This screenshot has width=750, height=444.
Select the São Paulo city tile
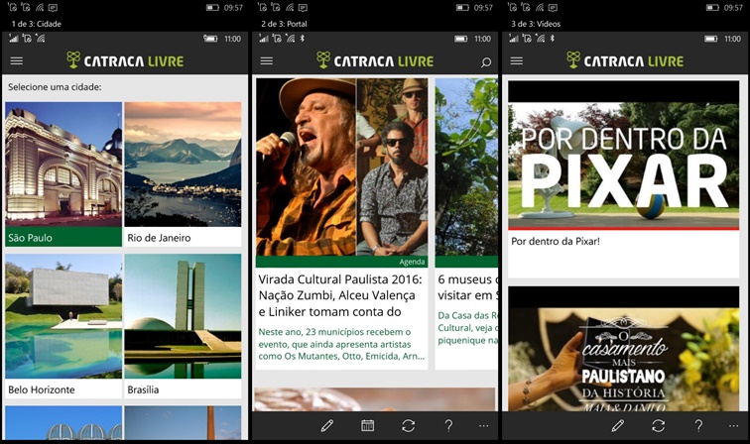point(63,174)
